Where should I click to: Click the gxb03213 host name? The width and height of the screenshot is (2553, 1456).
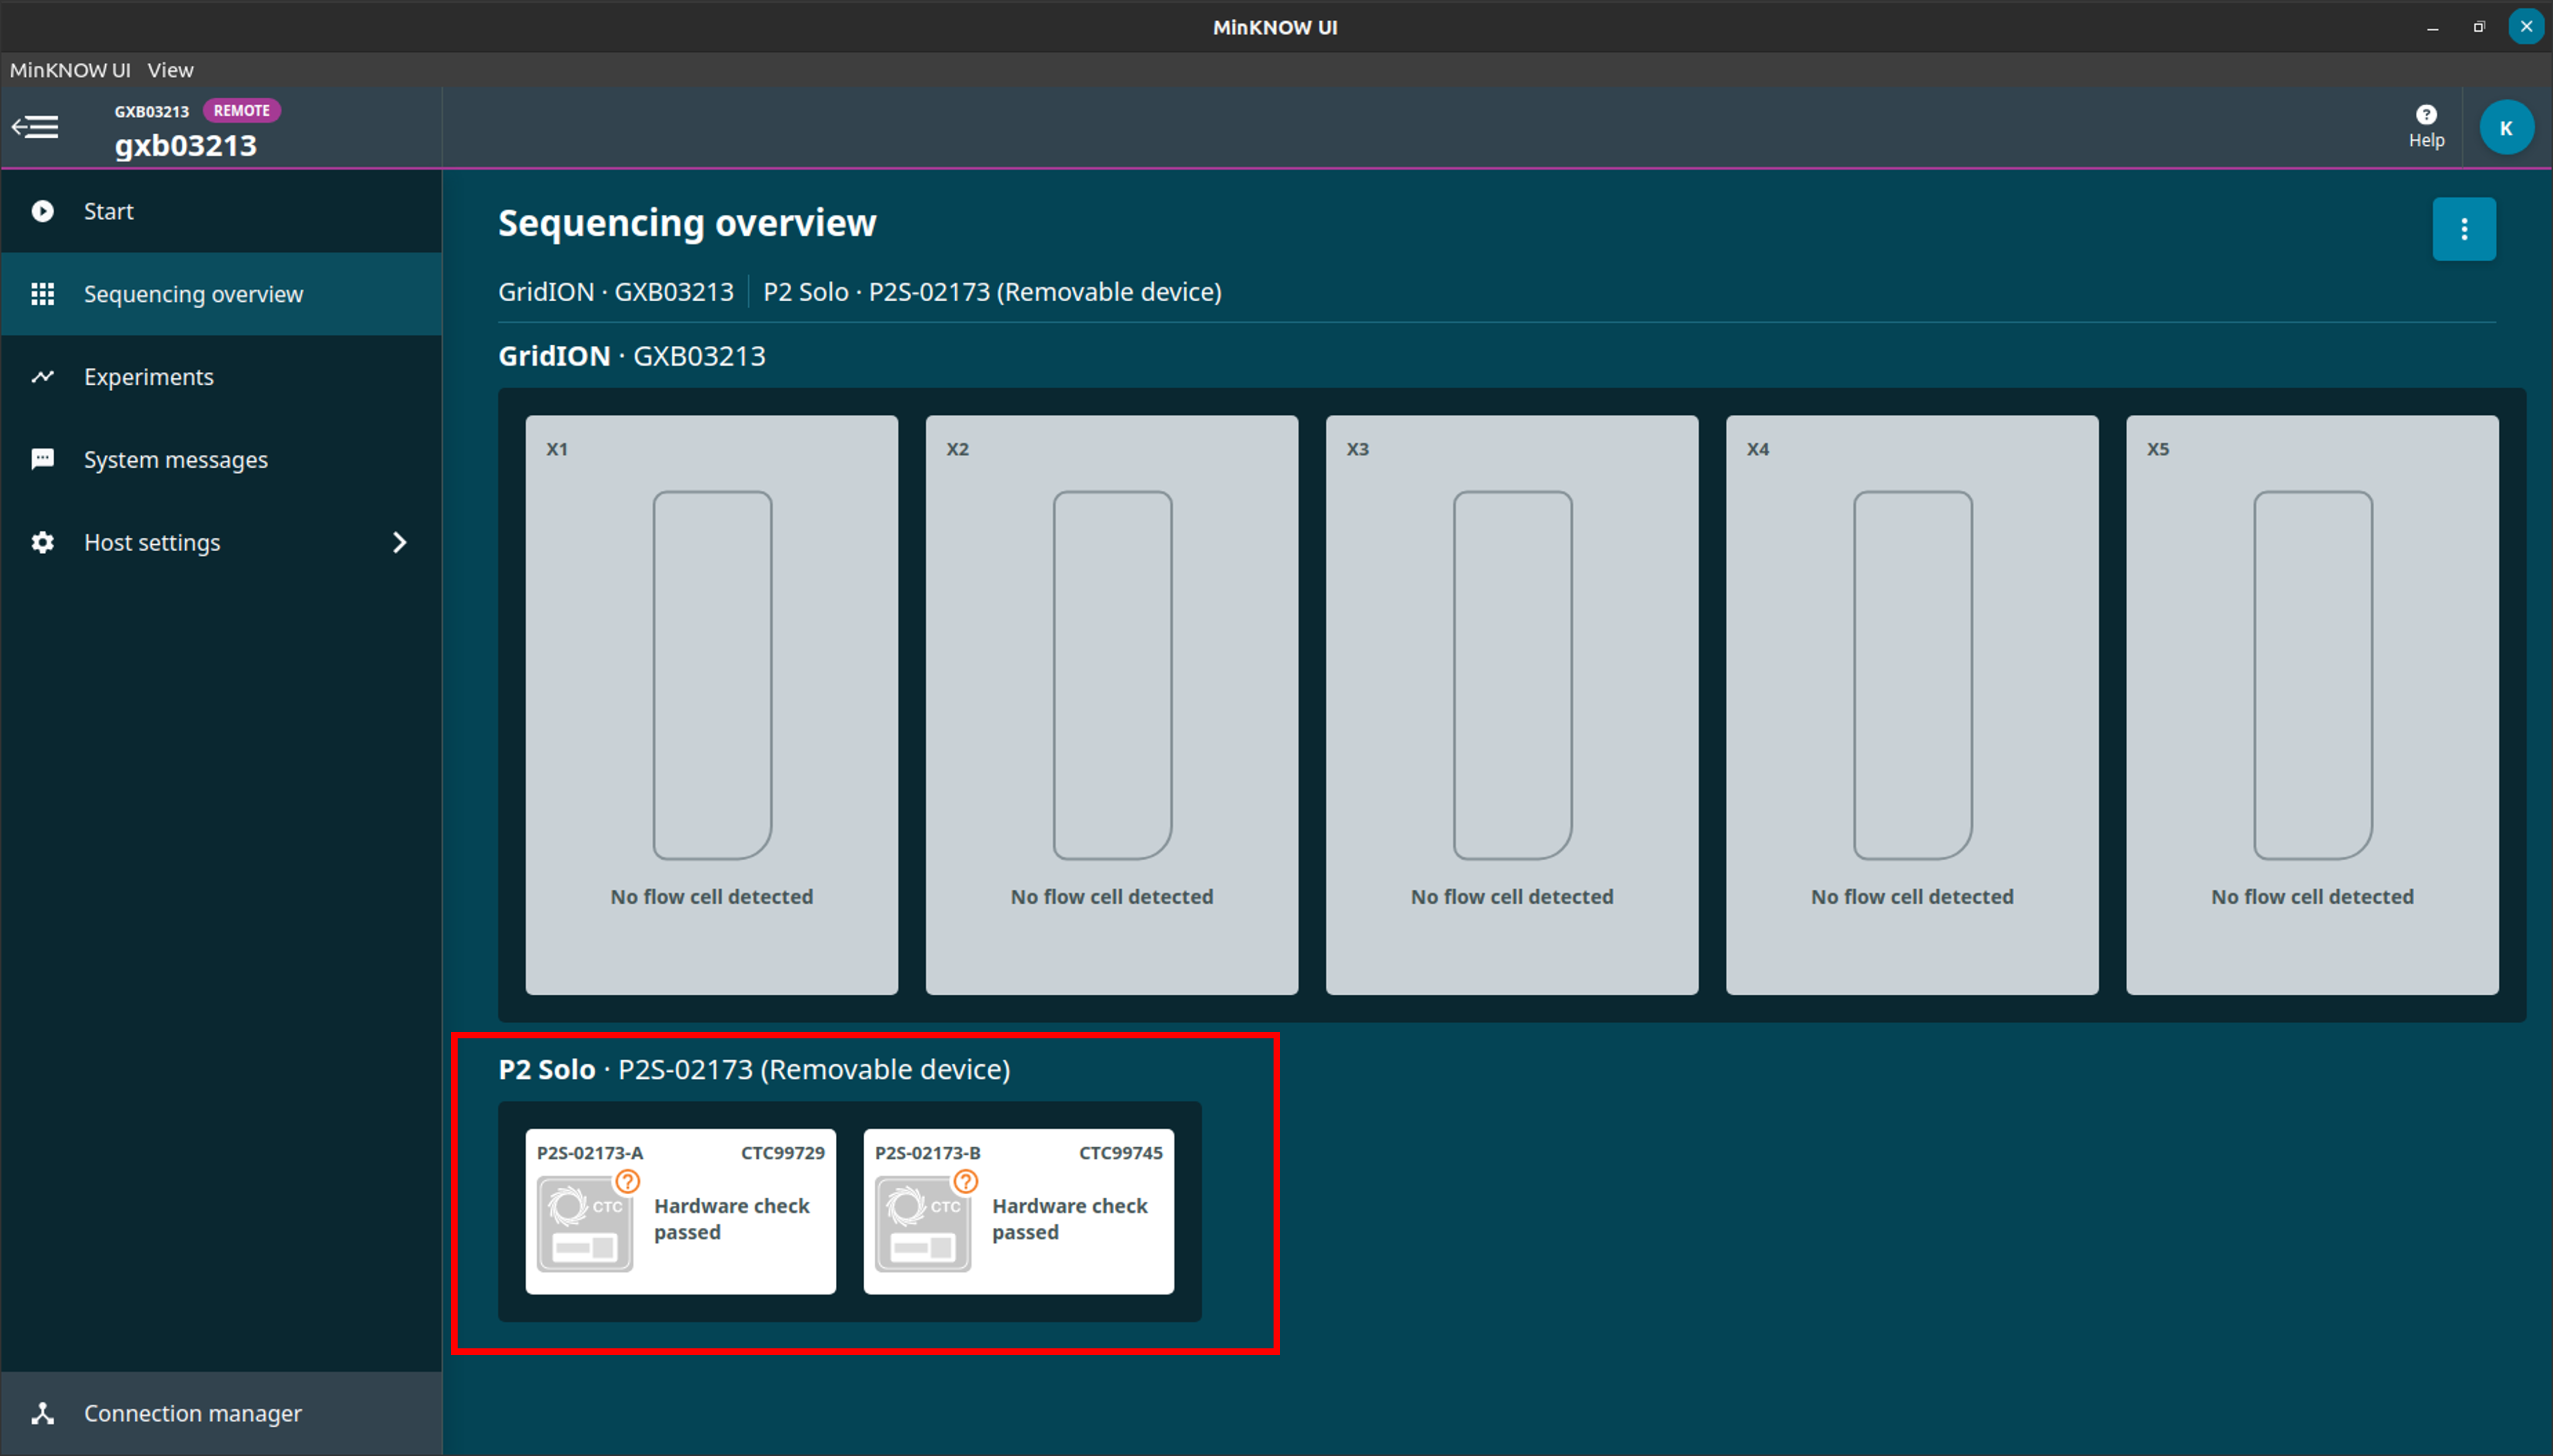pos(186,146)
